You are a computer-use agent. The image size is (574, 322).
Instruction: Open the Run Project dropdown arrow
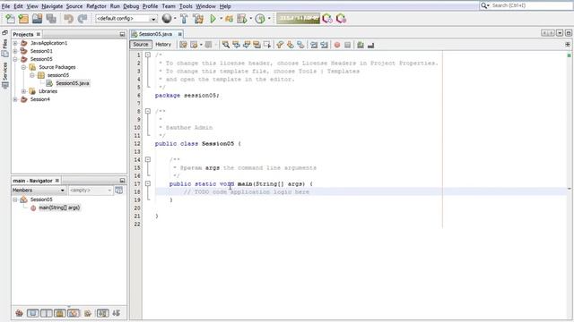221,19
